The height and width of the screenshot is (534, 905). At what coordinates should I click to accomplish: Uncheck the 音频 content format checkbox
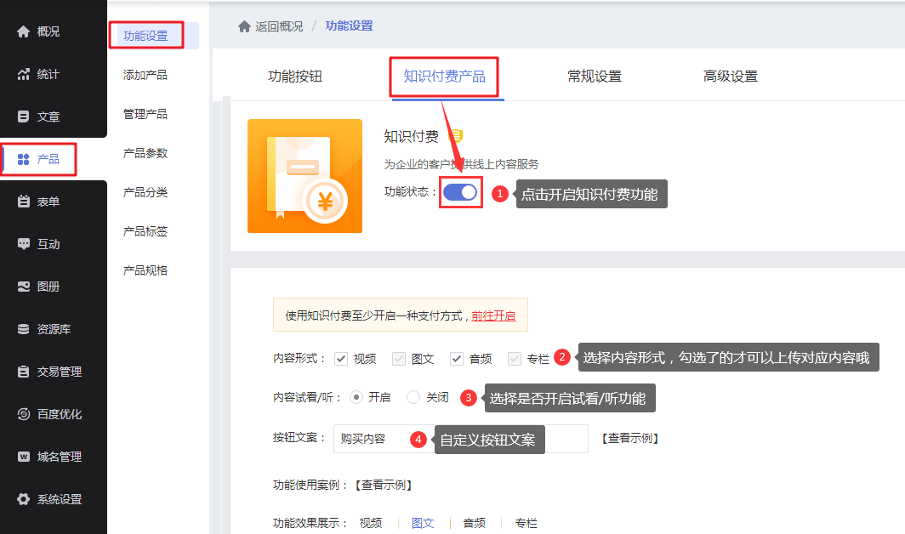coord(458,358)
